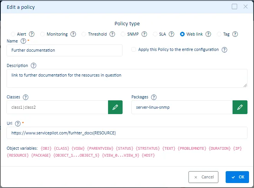Select the SLA policy type
The image size is (254, 188).
click(x=155, y=34)
